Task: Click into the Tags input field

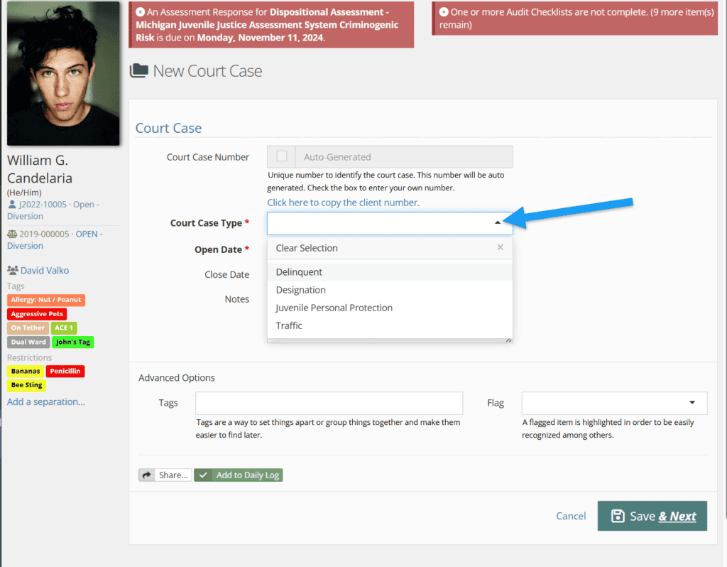Action: pos(329,403)
